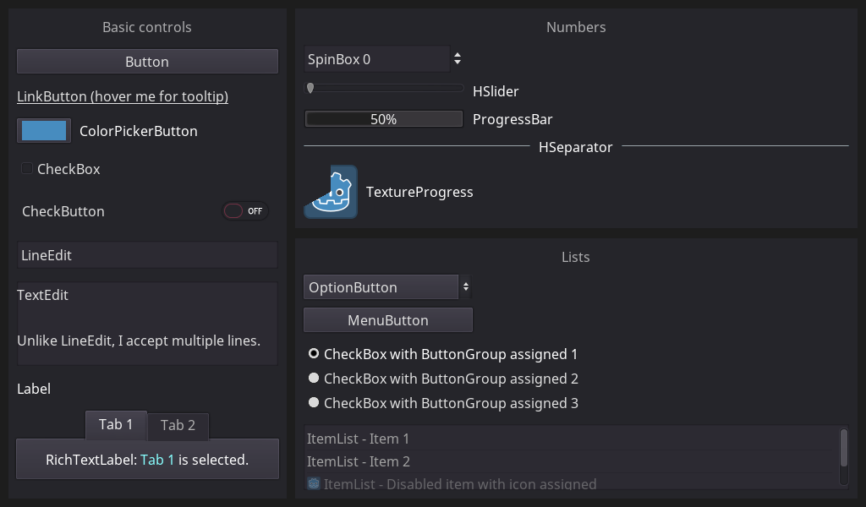866x507 pixels.
Task: Click the CheckButton label text
Action: point(63,211)
